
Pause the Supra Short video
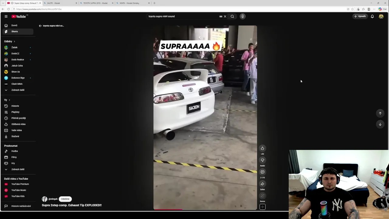tap(205, 118)
